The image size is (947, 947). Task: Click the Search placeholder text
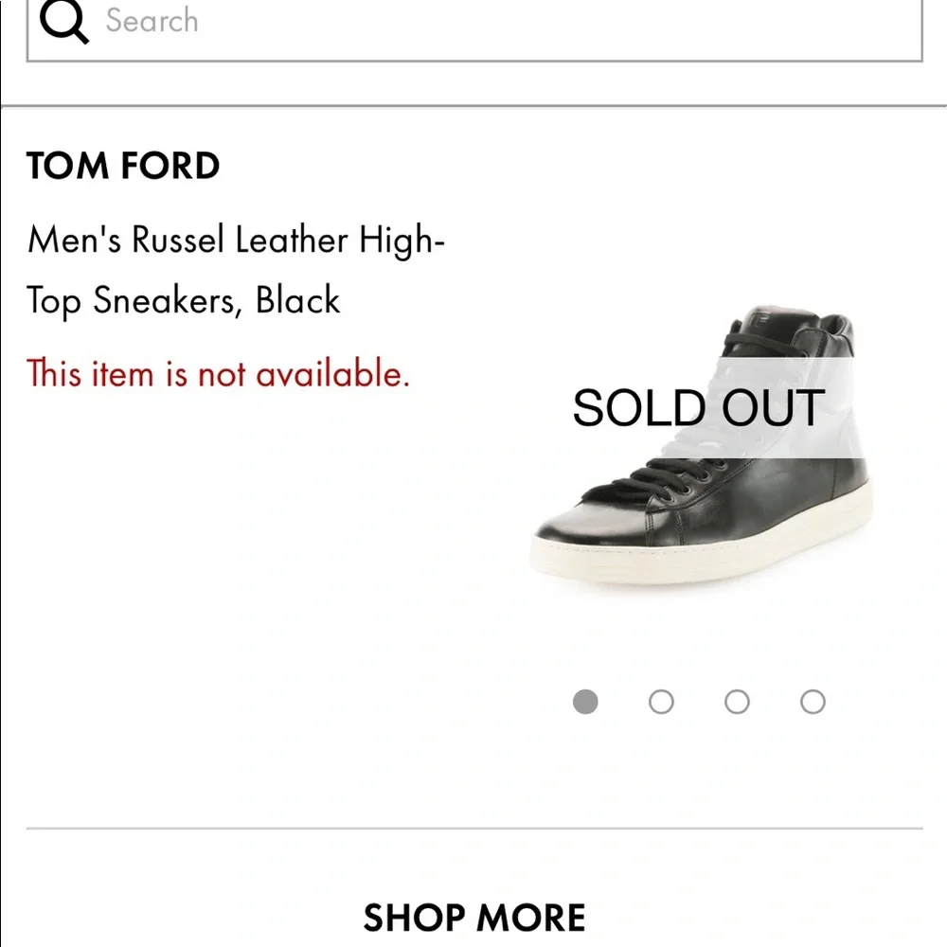pyautogui.click(x=152, y=21)
